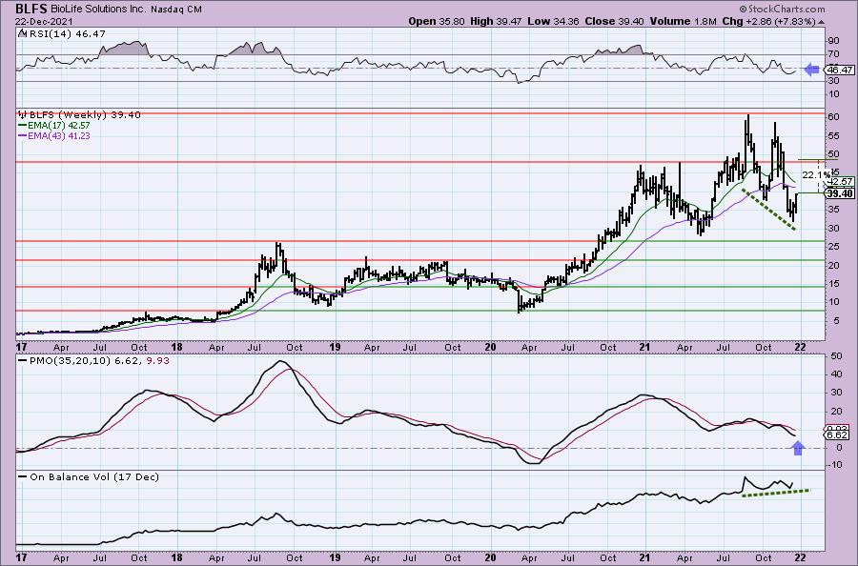This screenshot has width=858, height=566.
Task: Click the 17 year marker on the bottom time axis
Action: click(x=22, y=557)
